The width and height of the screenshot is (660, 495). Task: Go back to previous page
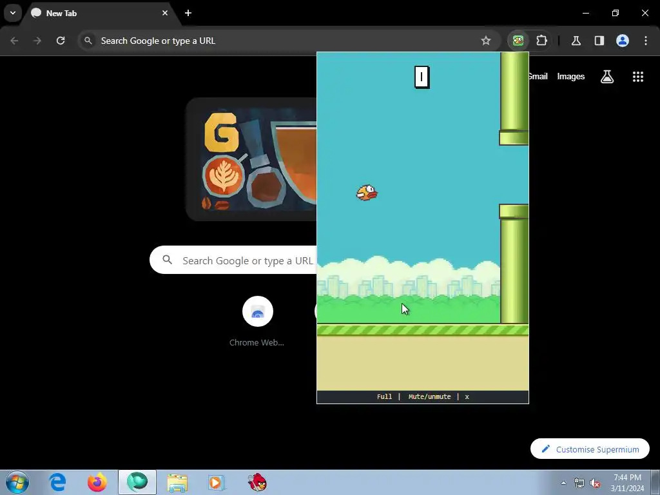click(x=14, y=41)
